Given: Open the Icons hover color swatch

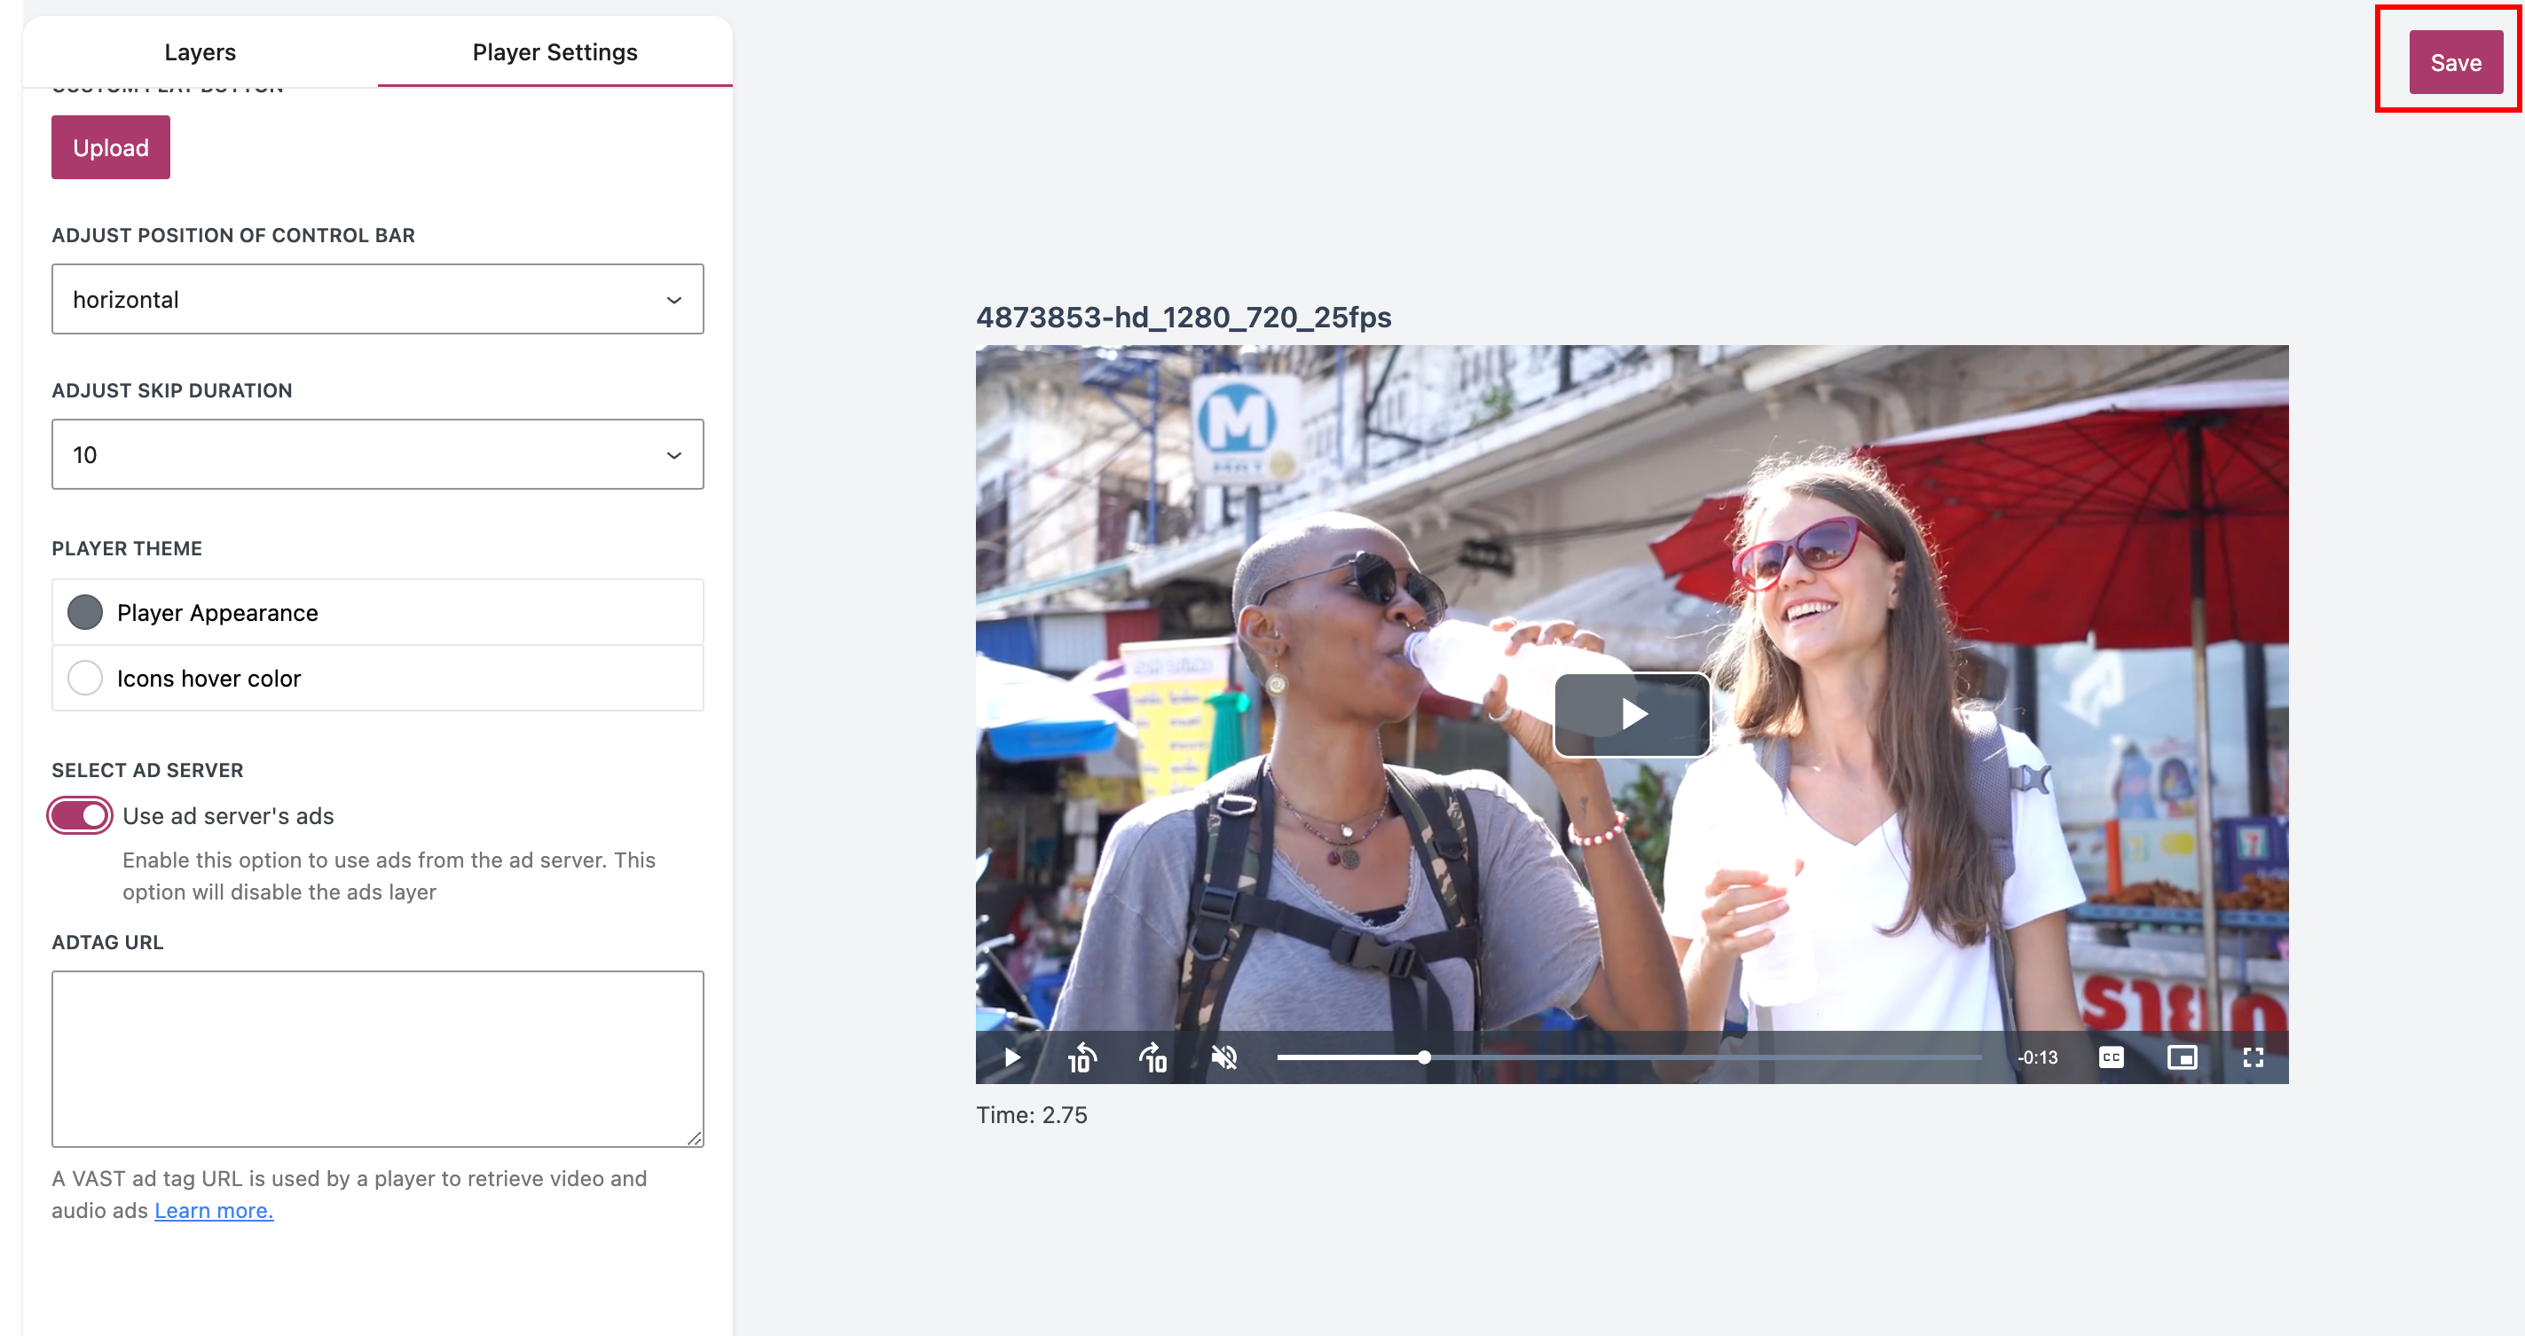Looking at the screenshot, I should [85, 679].
